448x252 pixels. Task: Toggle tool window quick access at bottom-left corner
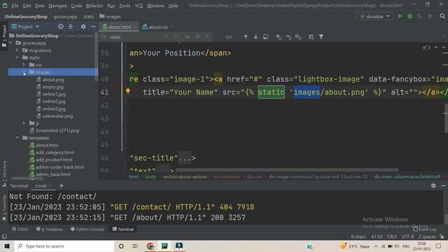[4, 237]
